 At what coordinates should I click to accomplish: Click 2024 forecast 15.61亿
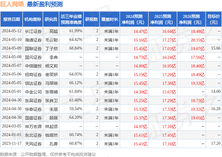(x=140, y=135)
